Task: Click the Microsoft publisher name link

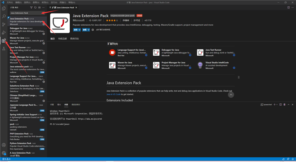Action: point(79,20)
